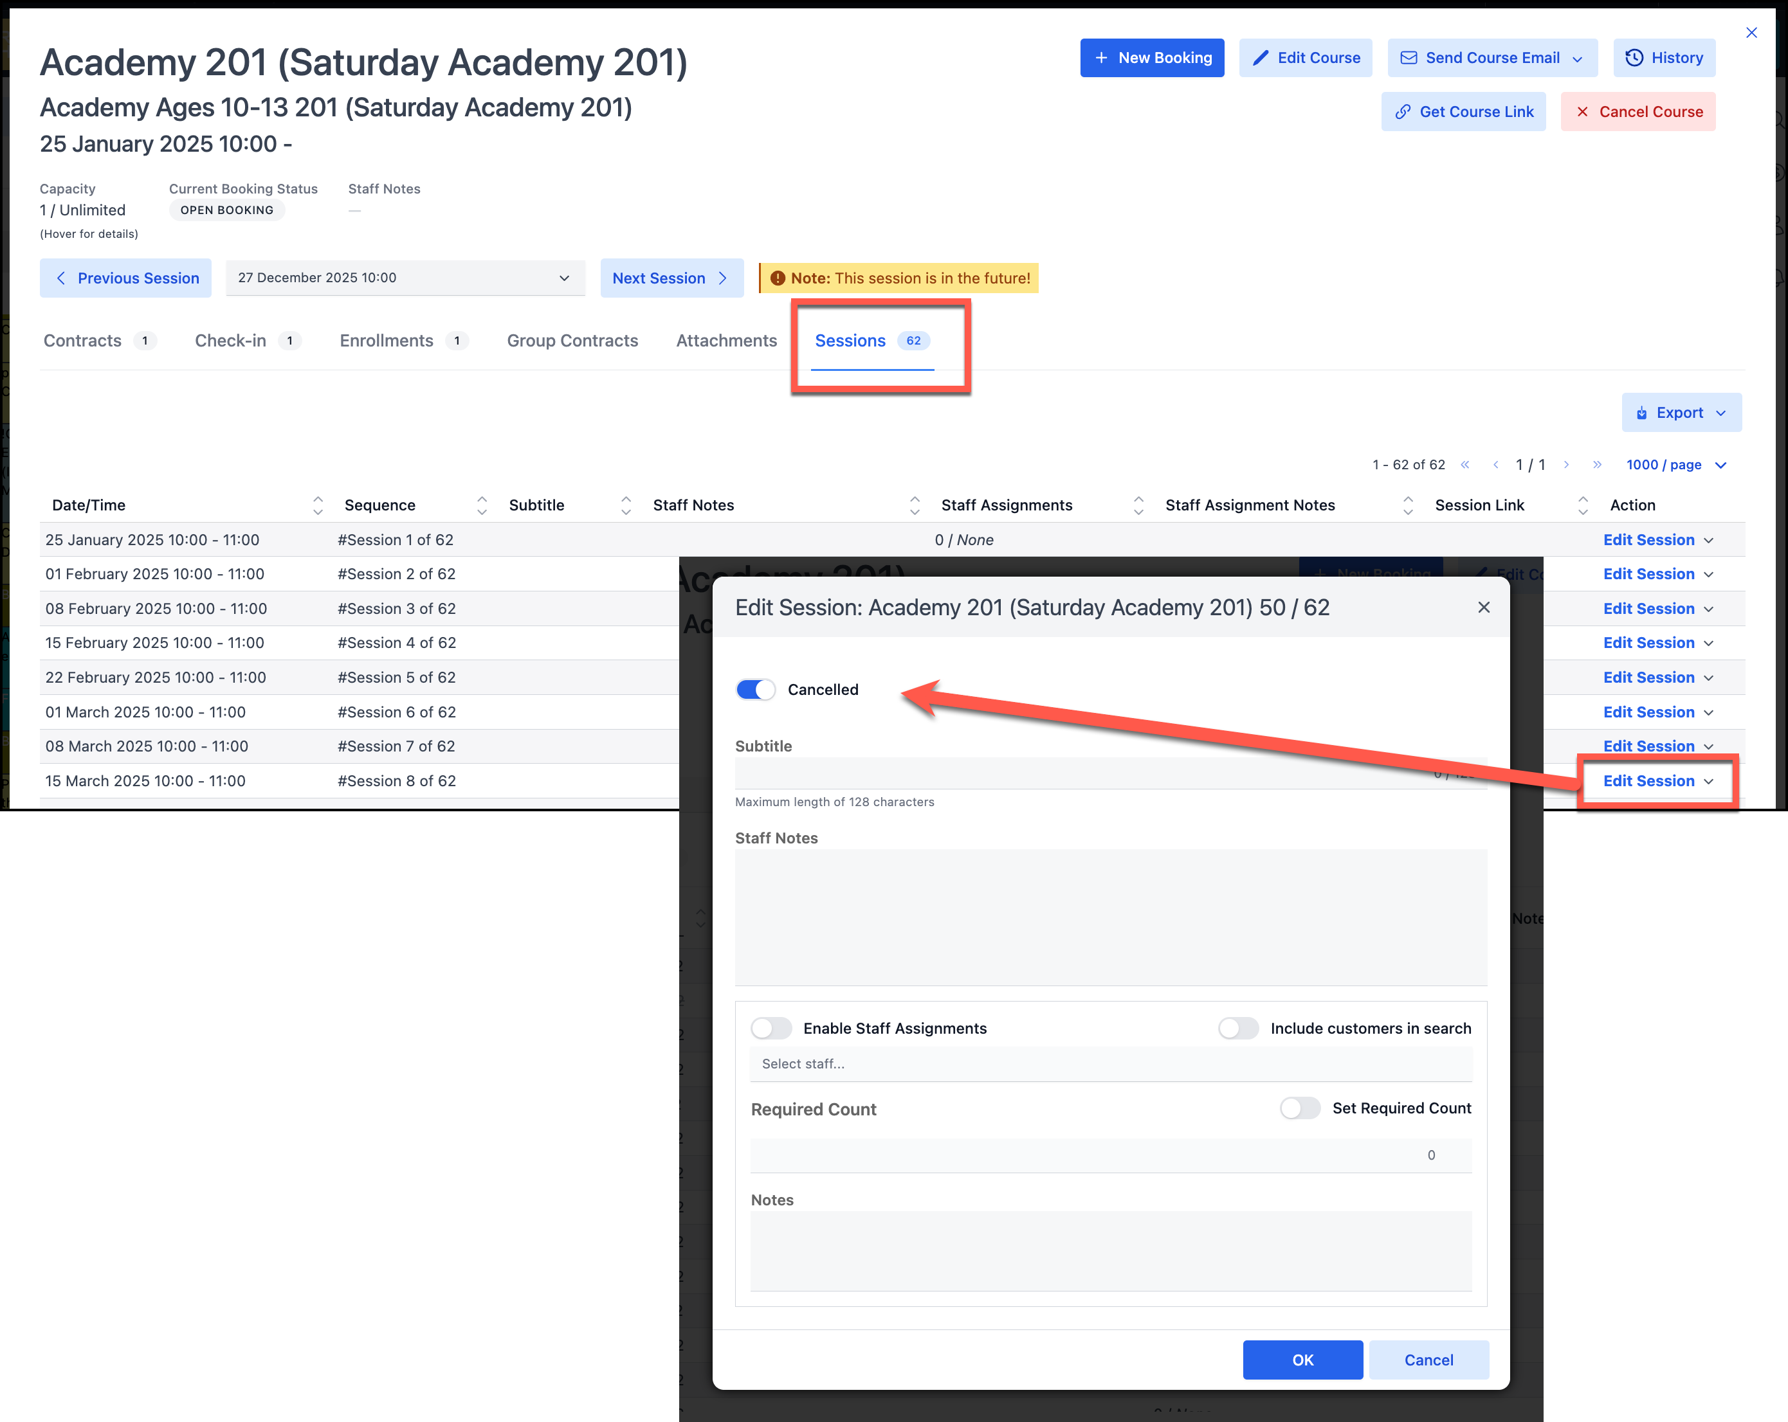Click the warning icon in the future session note
This screenshot has width=1788, height=1422.
778,278
